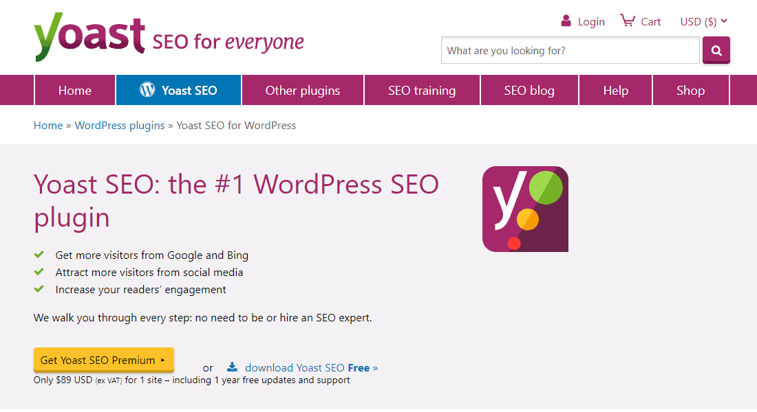
Task: Click the 'SEO for everyone' tagline
Action: 228,42
